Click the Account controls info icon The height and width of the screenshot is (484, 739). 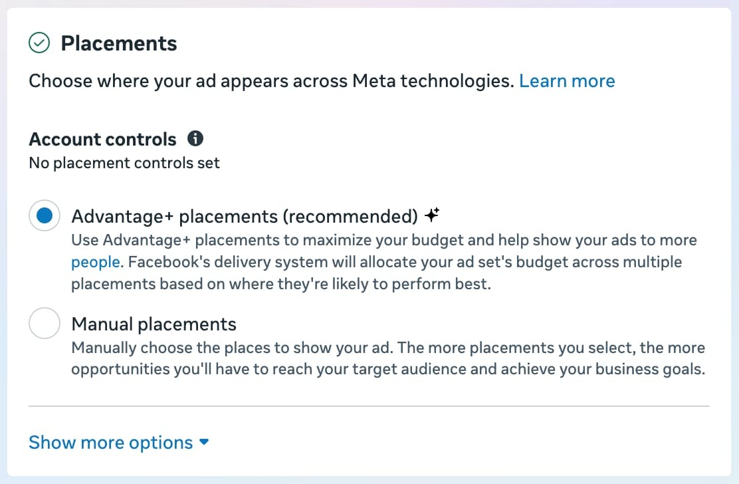tap(195, 139)
